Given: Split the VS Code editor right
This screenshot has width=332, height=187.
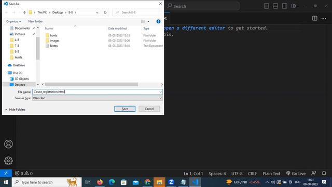Looking at the screenshot, I should [x=315, y=18].
